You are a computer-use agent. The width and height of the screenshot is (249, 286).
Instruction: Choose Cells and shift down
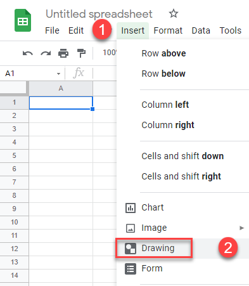tap(182, 156)
